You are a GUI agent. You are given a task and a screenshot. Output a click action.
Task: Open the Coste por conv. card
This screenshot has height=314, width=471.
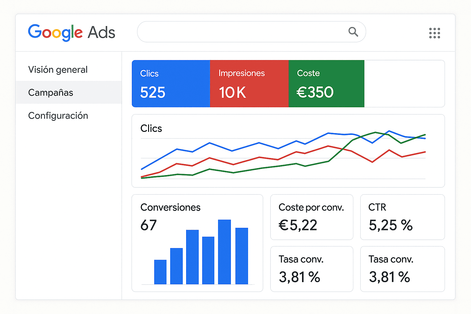tap(312, 217)
